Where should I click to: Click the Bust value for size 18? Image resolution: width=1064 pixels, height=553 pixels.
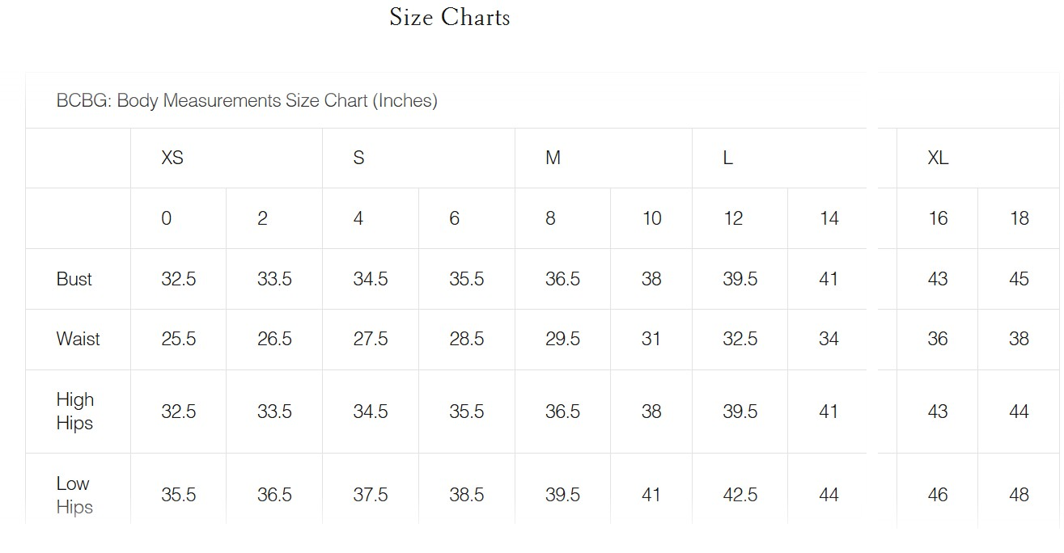[1019, 279]
